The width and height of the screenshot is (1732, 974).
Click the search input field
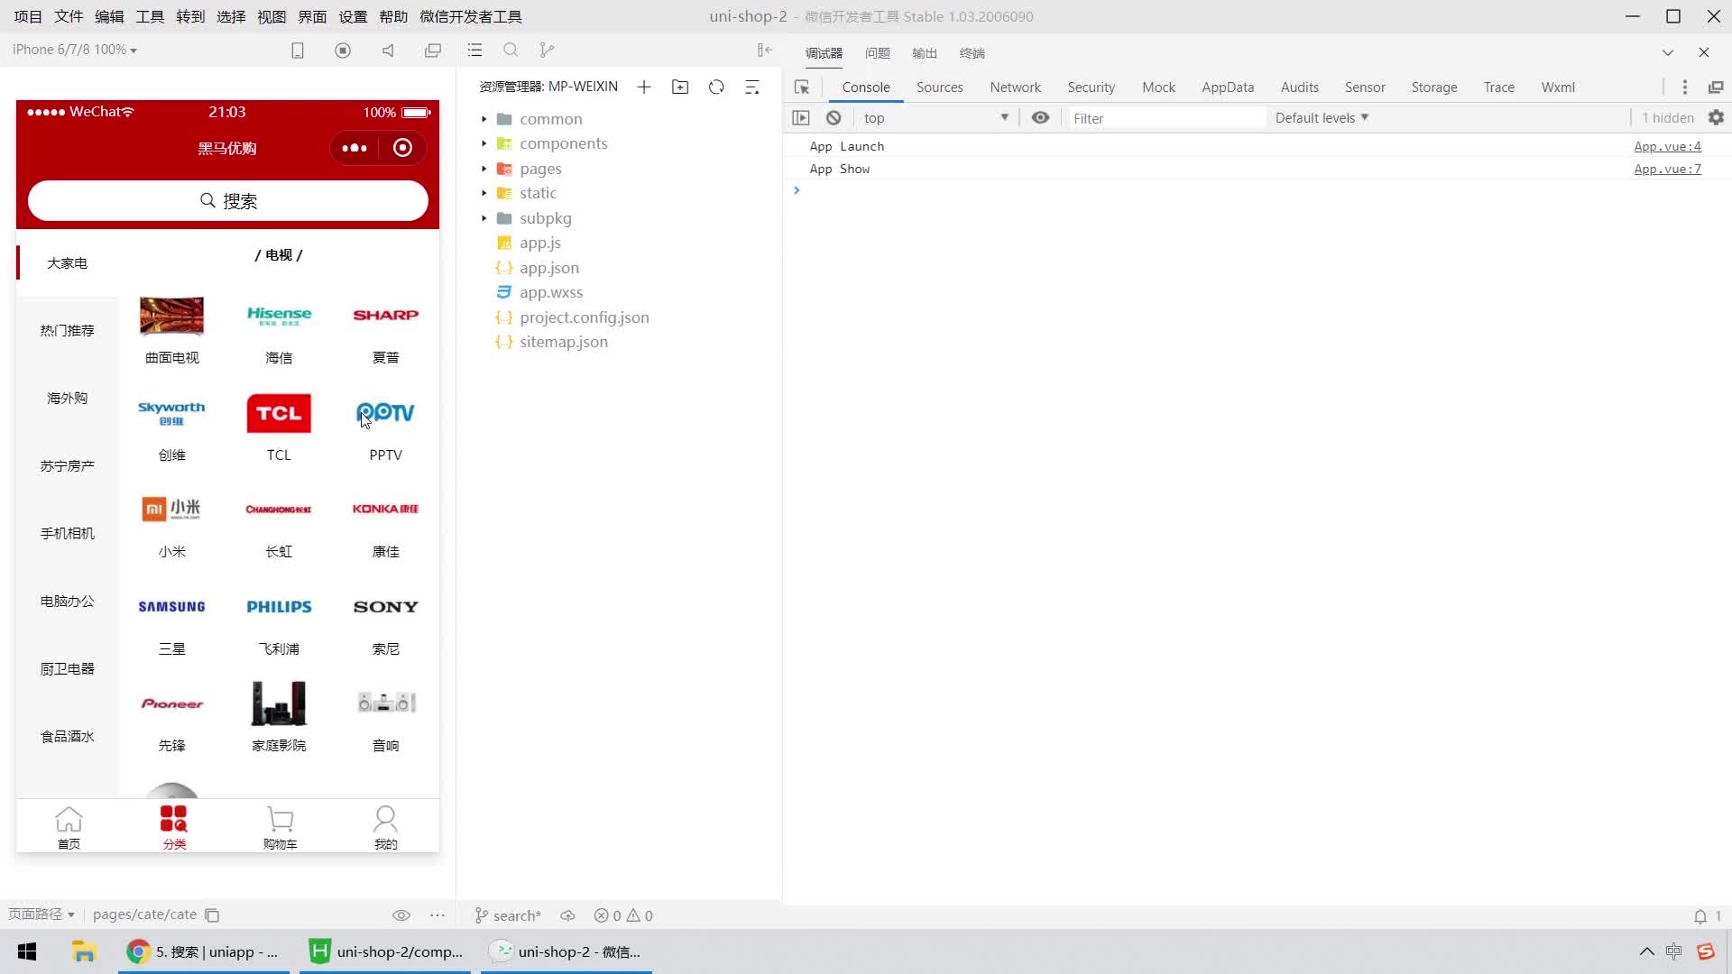point(228,200)
